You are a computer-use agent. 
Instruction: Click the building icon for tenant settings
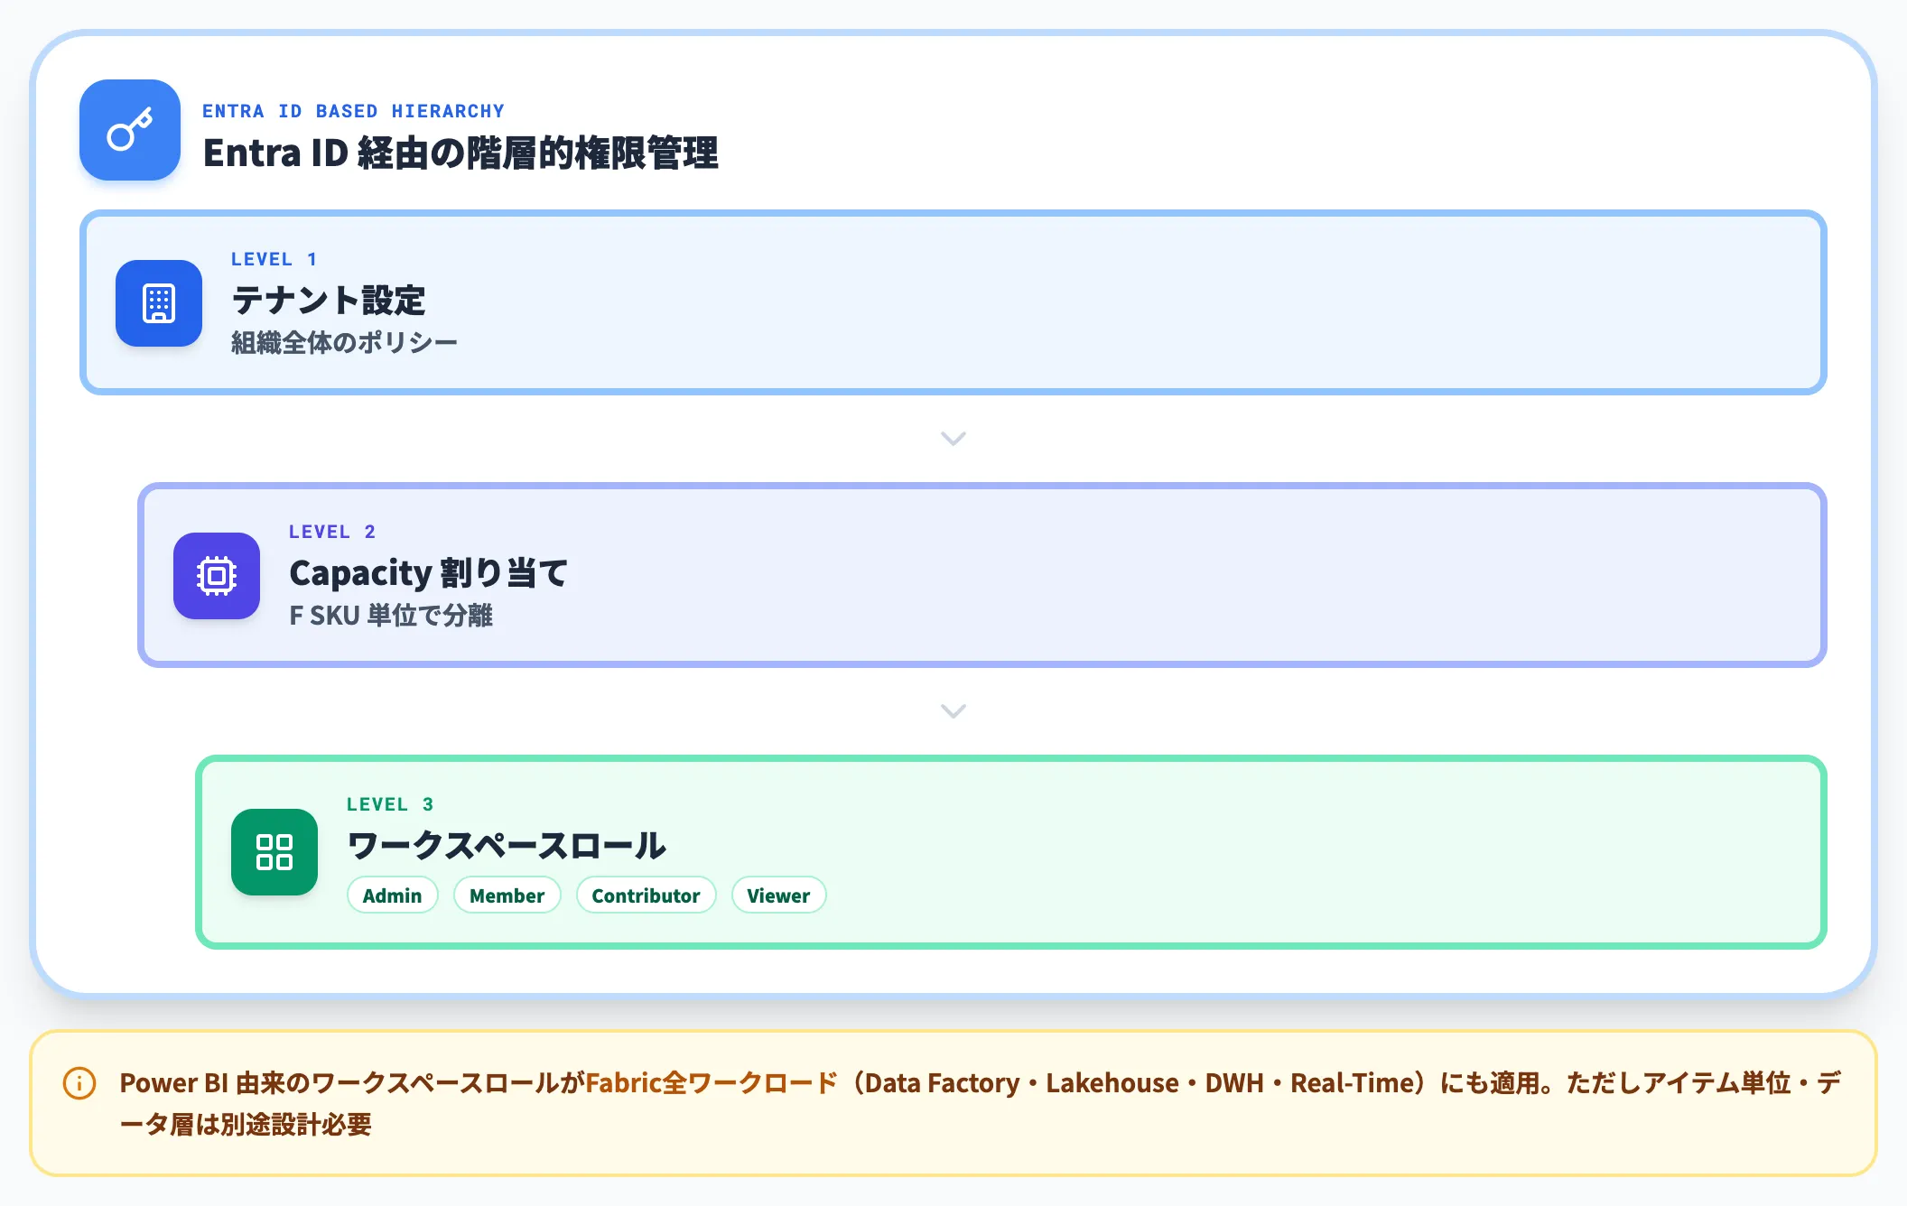(159, 303)
